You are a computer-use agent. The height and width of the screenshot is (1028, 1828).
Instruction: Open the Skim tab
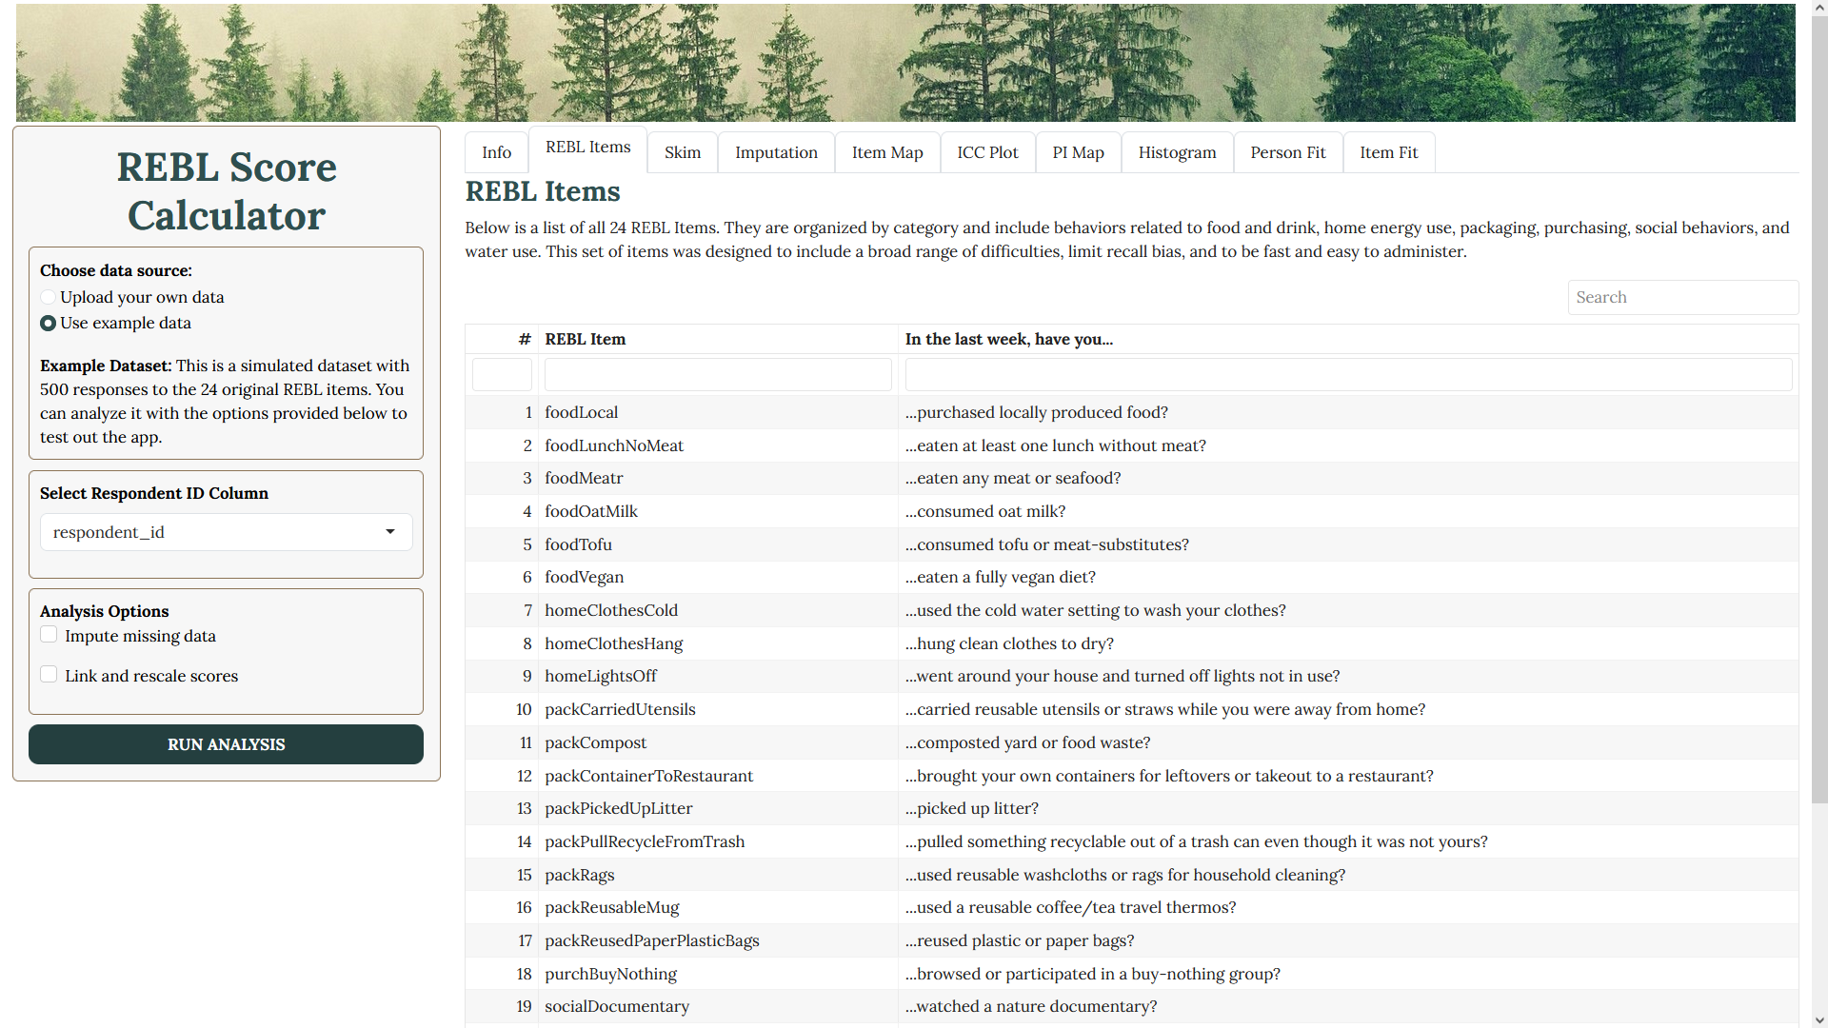tap(682, 152)
